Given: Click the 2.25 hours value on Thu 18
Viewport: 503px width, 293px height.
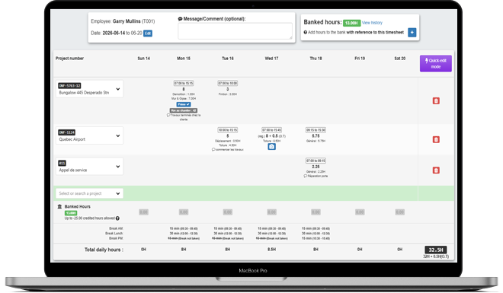Looking at the screenshot, I should point(316,167).
